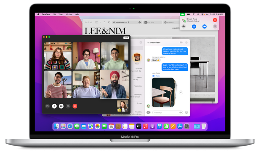Open the chair photo thumbnail in Messages
Viewport: 260px width, 151px height.
[163, 92]
